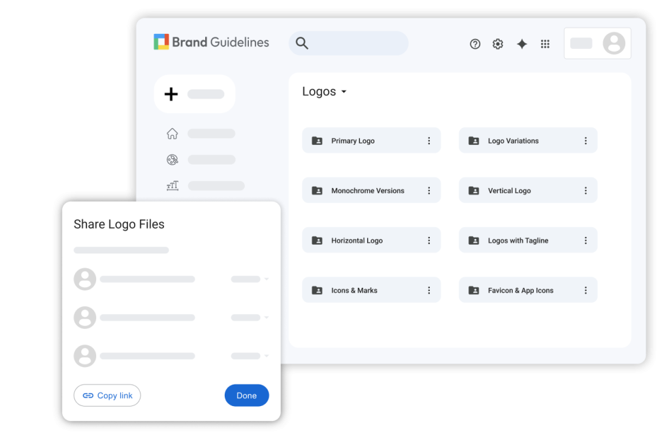Click three-dot menu on Favicon & App Icons
This screenshot has width=669, height=440.
585,291
